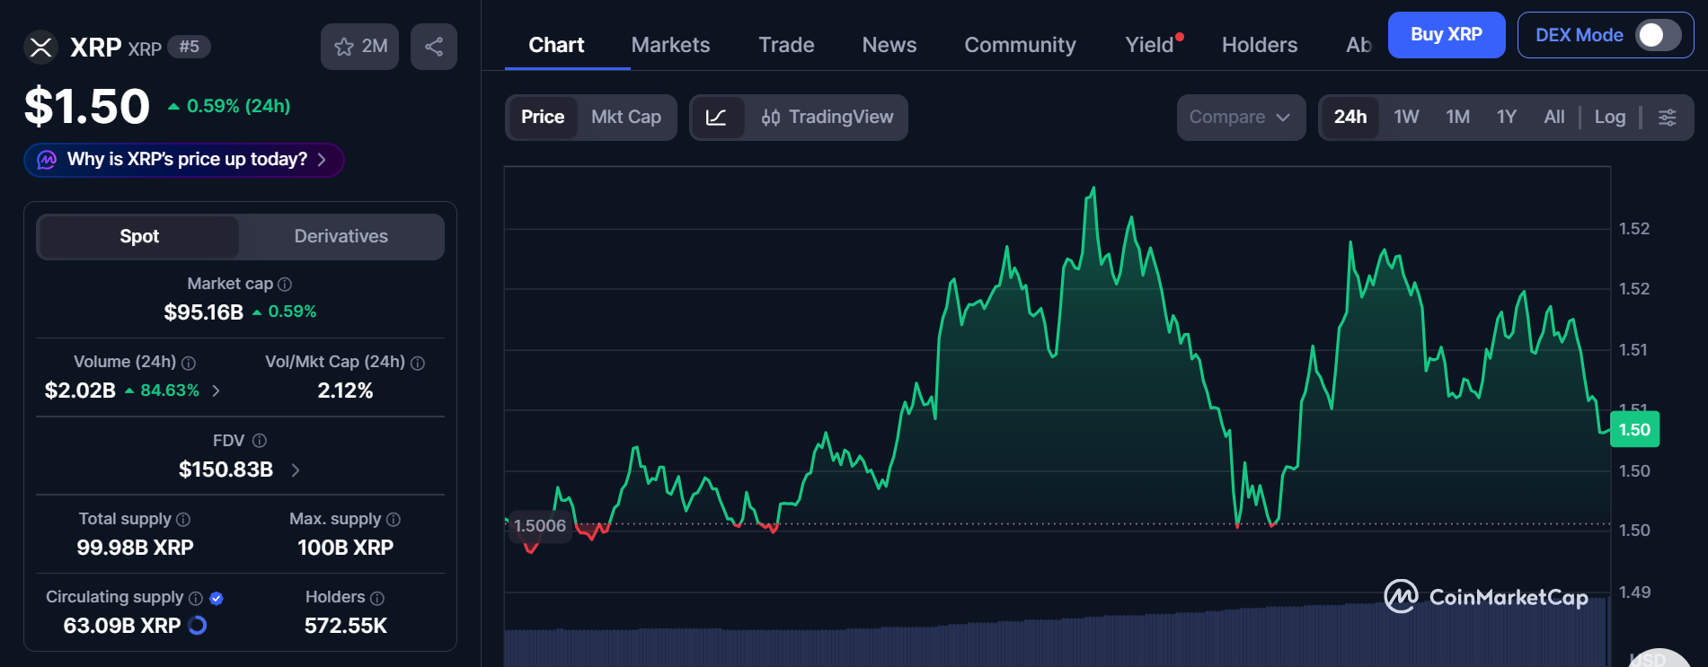Open chart settings sliders icon

pyautogui.click(x=1667, y=118)
